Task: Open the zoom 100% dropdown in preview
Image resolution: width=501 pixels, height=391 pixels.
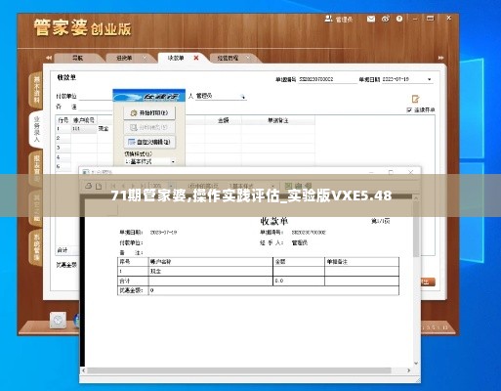Action: coord(171,186)
